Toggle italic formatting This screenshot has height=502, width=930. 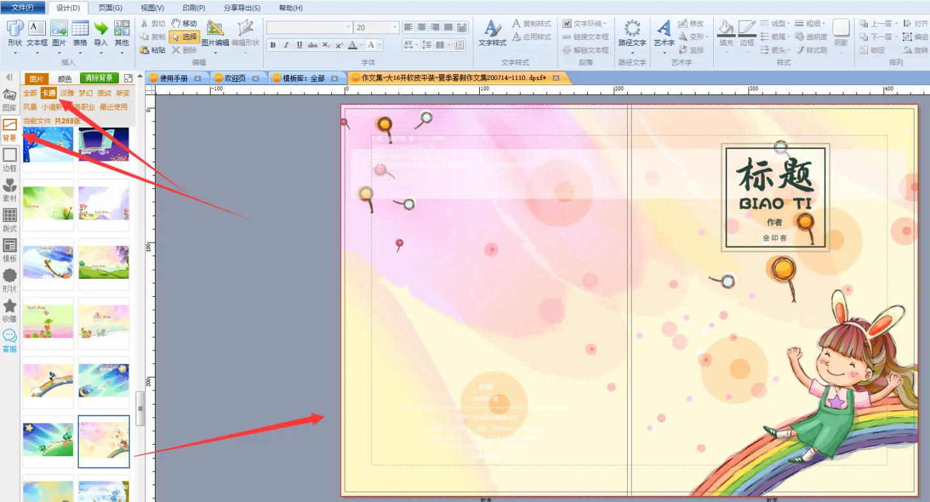pyautogui.click(x=286, y=45)
